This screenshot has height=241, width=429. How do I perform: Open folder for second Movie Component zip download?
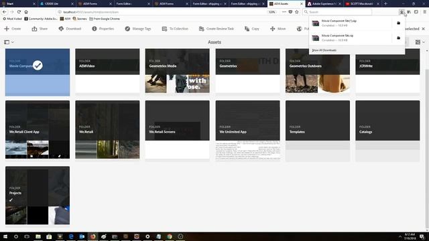[x=398, y=37]
